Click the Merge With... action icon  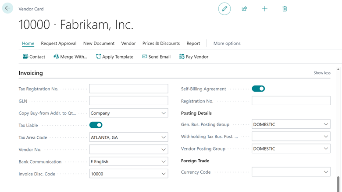(56, 56)
